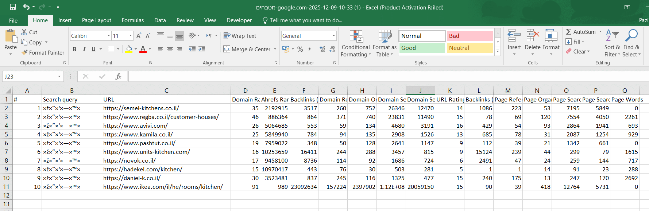649x211 pixels.
Task: Open the Page Layout tab
Action: coord(97,20)
